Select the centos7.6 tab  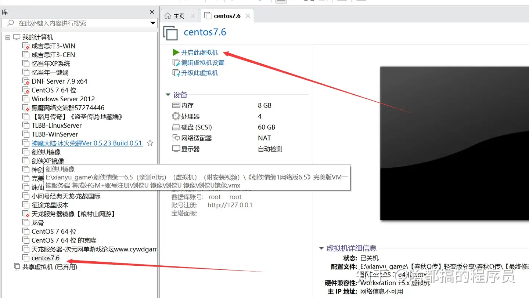pyautogui.click(x=227, y=16)
